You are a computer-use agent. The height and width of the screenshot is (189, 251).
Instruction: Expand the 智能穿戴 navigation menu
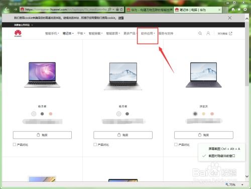pos(95,34)
